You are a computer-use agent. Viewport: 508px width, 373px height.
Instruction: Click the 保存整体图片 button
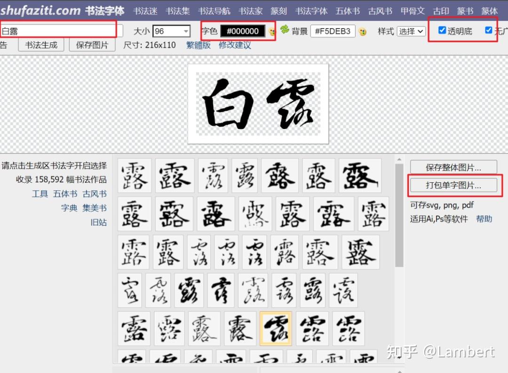454,167
